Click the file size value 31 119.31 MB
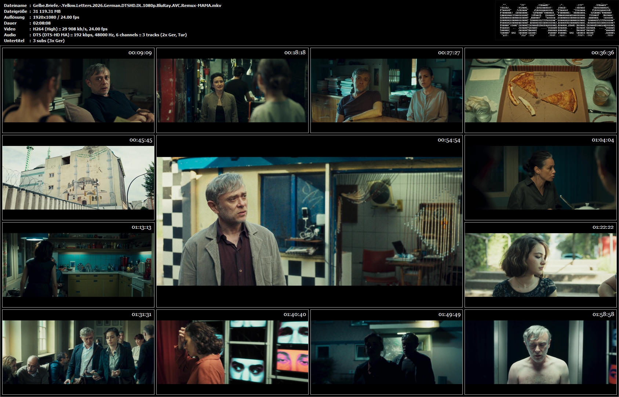The width and height of the screenshot is (619, 397). (x=47, y=11)
